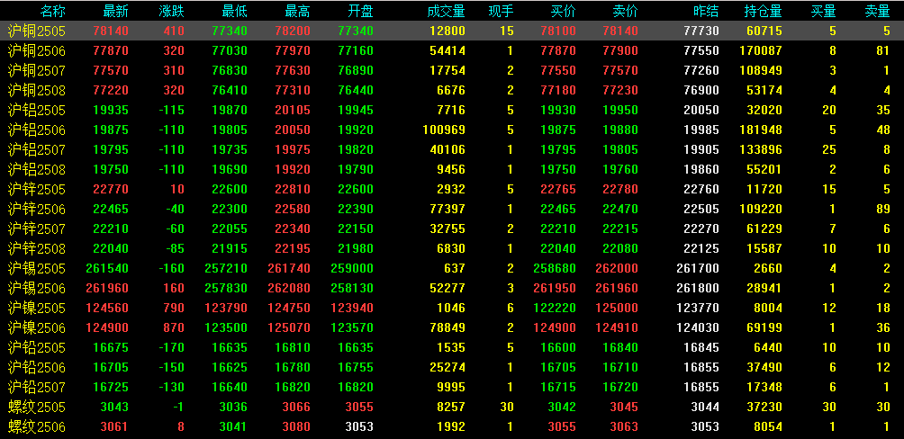Select the 沪锡2506 contract name

[37, 288]
